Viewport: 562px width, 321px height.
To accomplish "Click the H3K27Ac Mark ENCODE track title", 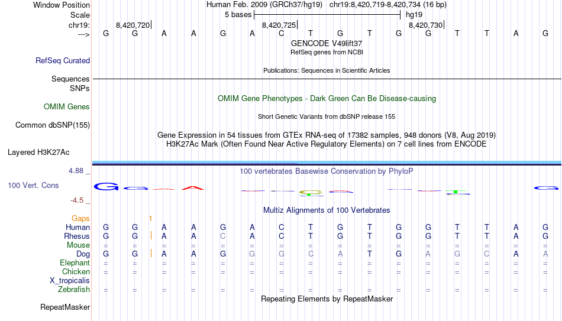I will pyautogui.click(x=327, y=144).
